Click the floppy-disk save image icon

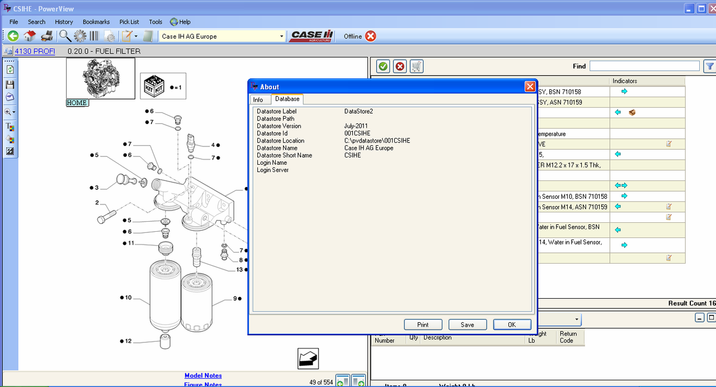point(10,84)
